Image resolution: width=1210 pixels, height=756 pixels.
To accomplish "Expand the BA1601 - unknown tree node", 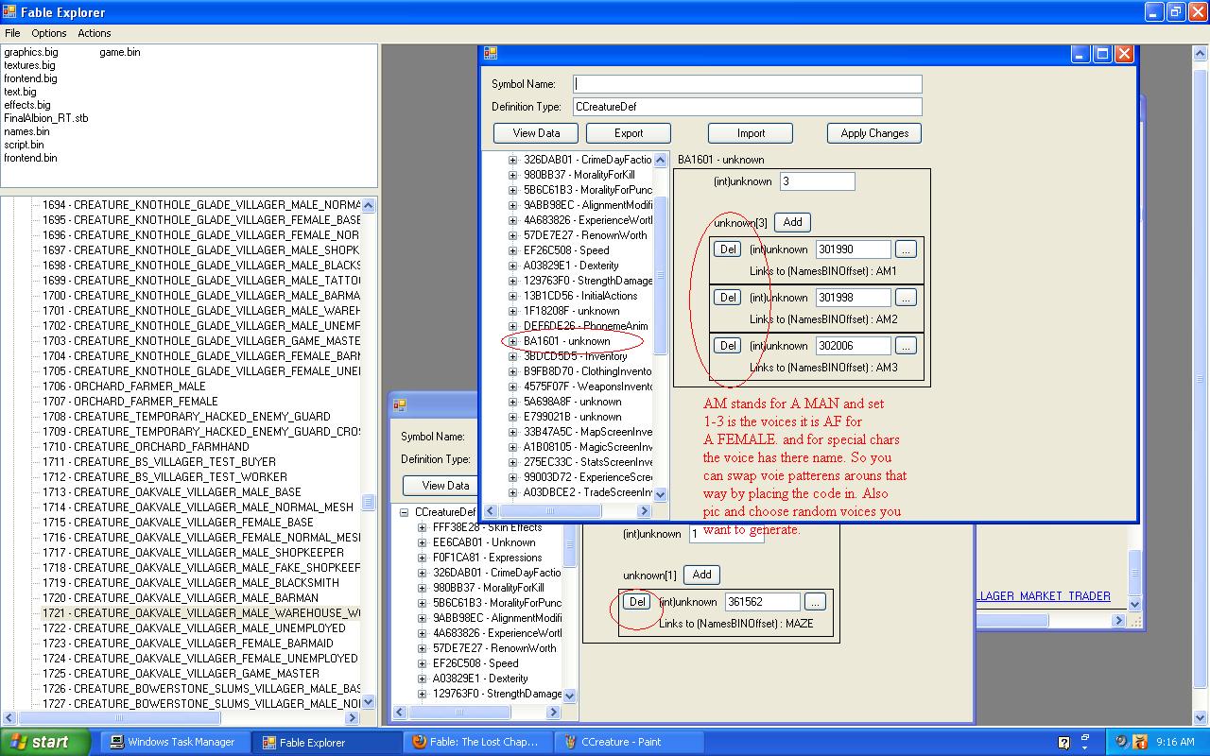I will 513,341.
